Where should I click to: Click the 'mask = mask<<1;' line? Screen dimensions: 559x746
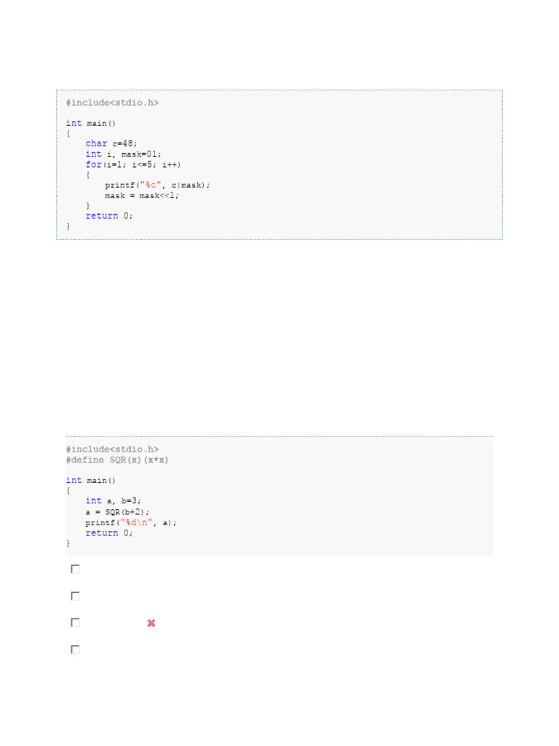(x=142, y=195)
